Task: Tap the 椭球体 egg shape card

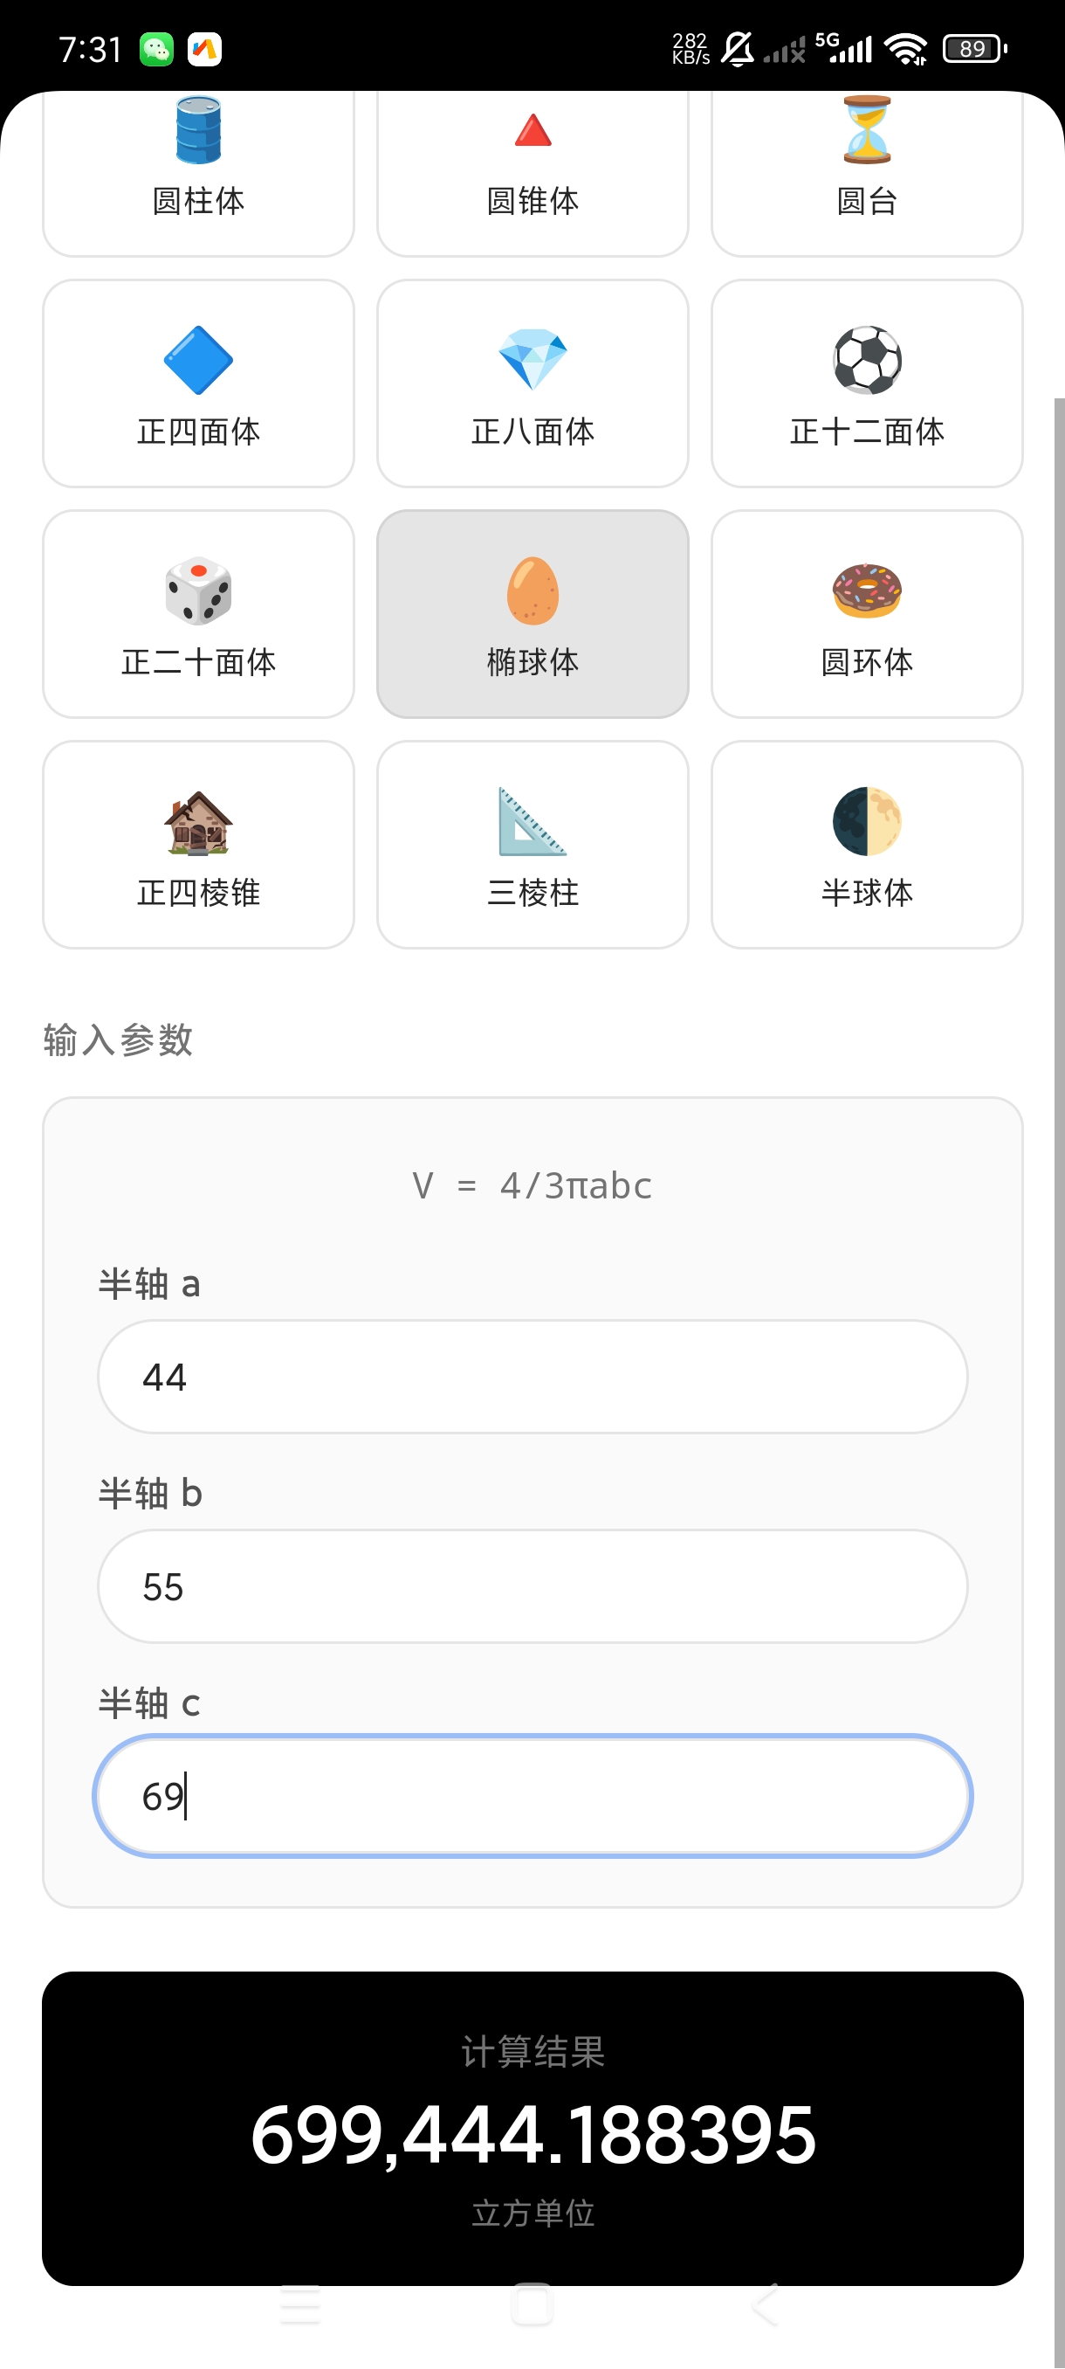Action: click(x=533, y=614)
